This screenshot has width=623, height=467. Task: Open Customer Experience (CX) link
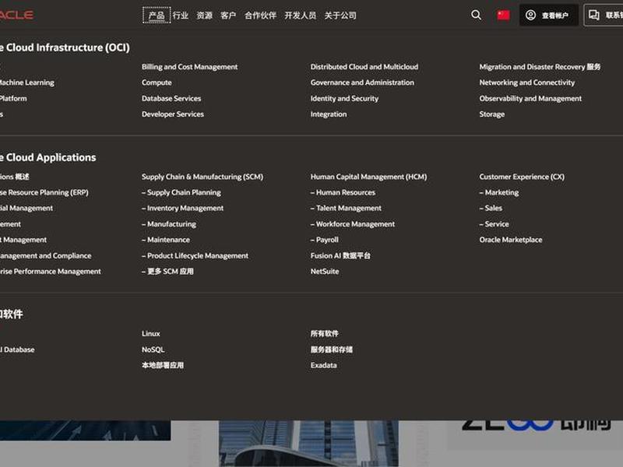tap(522, 177)
